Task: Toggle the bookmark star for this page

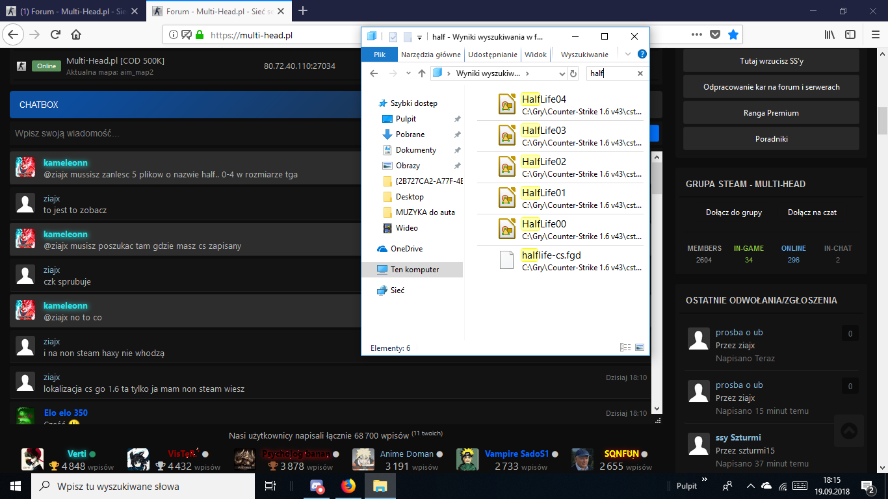Action: (x=733, y=35)
